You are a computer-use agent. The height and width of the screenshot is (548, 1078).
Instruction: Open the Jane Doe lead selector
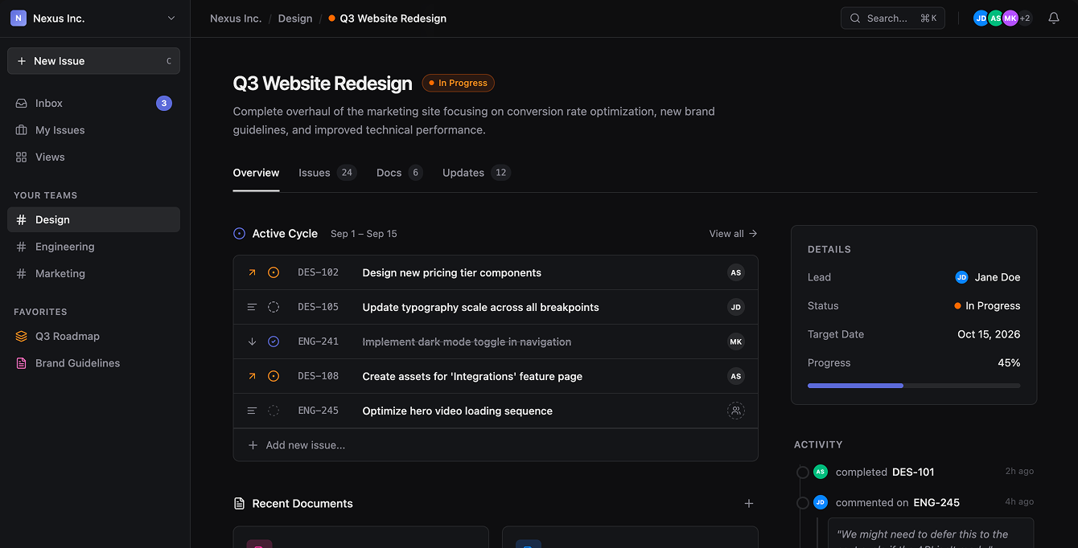coord(987,277)
